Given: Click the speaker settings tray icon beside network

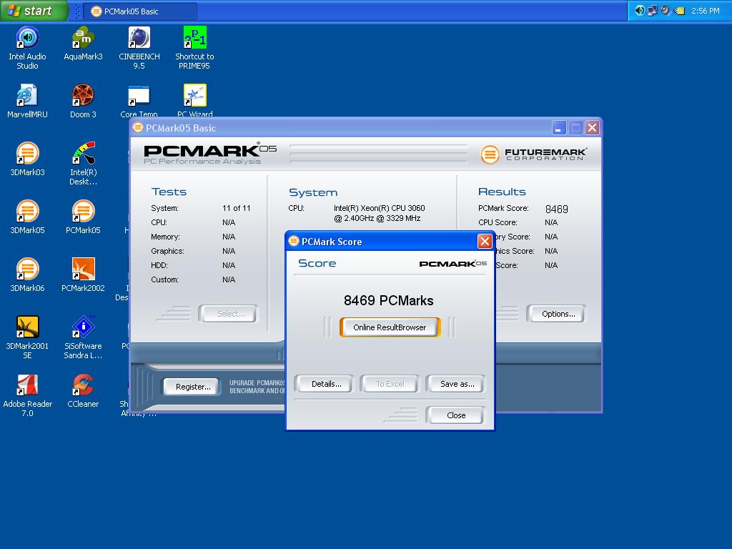Looking at the screenshot, I should 666,10.
